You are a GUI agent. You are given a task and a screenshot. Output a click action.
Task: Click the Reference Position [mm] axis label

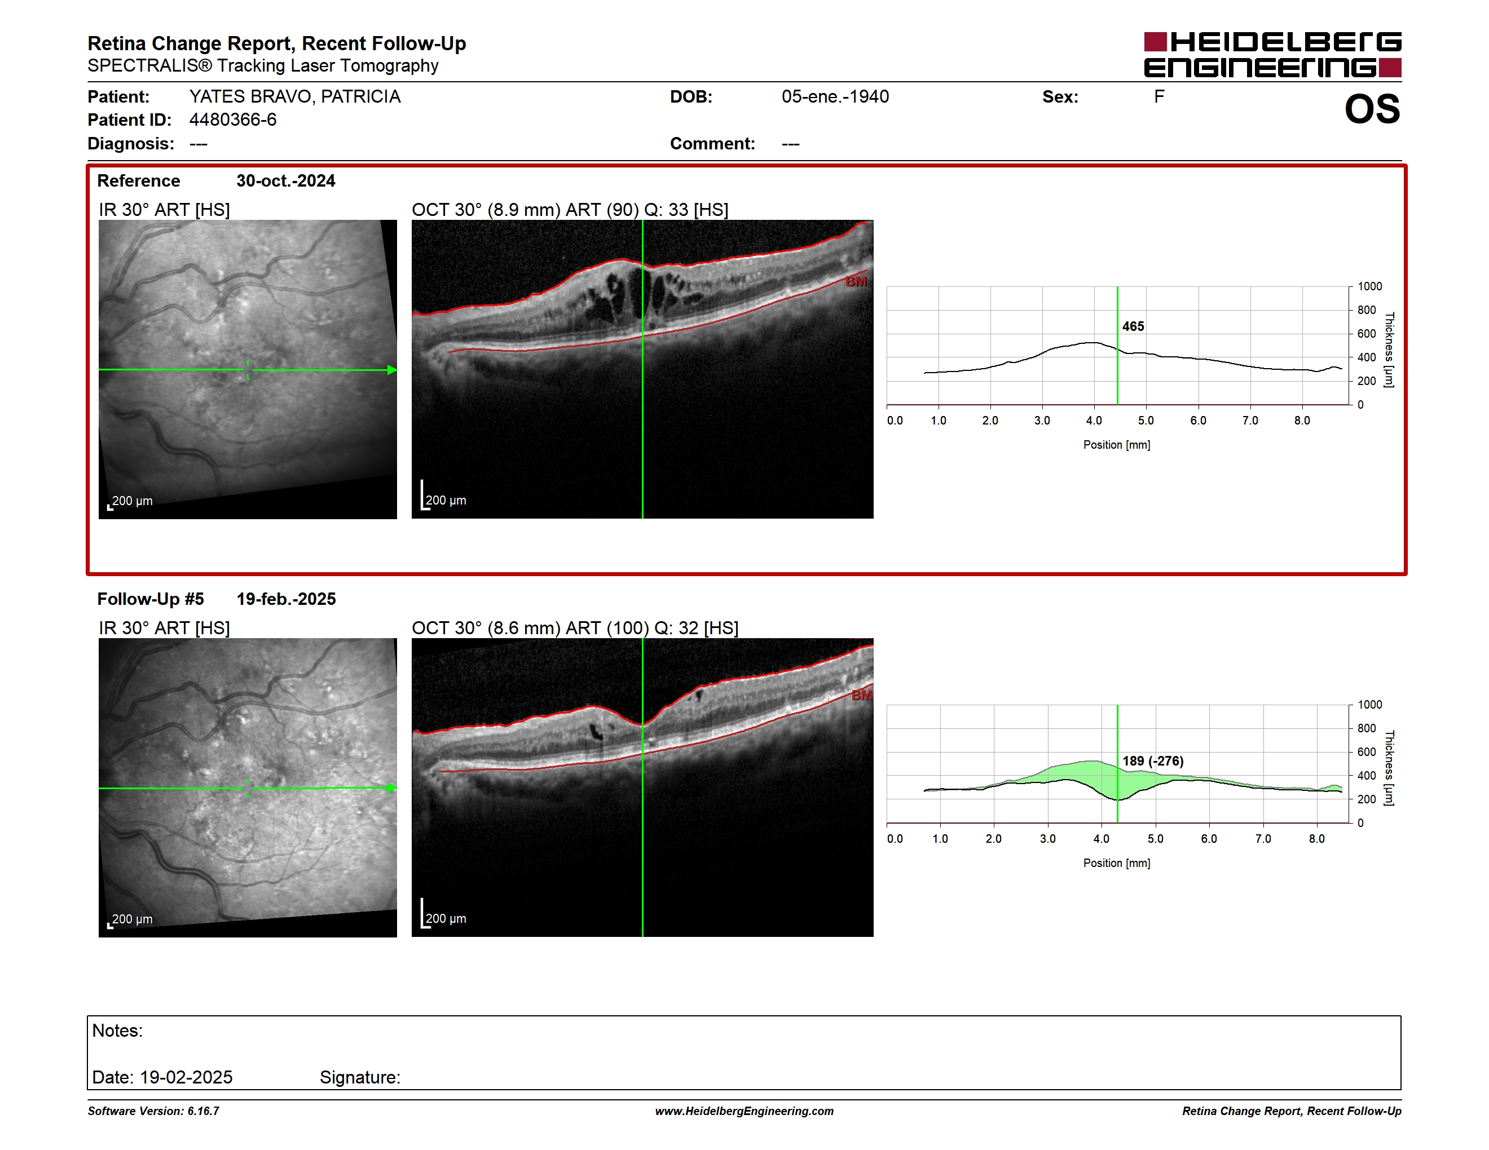coord(1117,445)
